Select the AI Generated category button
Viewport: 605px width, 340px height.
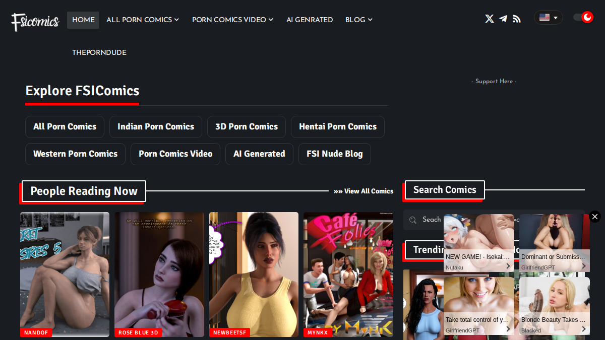[x=259, y=154]
